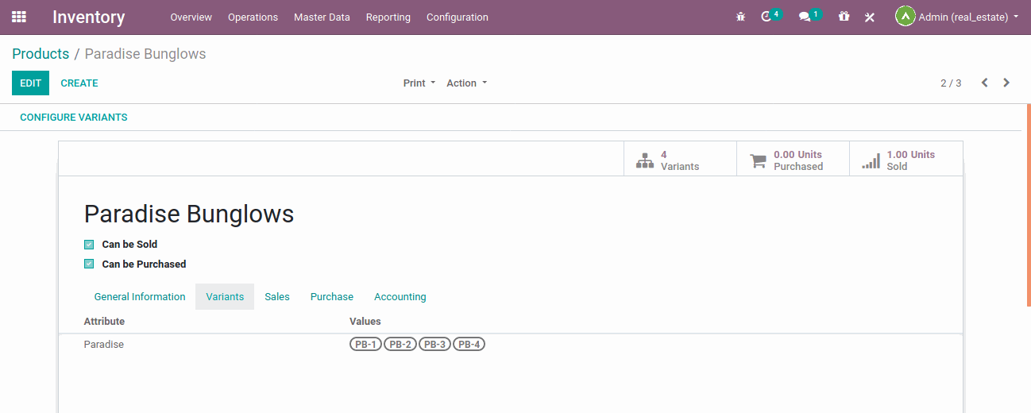Navigate to the Products breadcrumb link
The width and height of the screenshot is (1031, 413).
41,54
